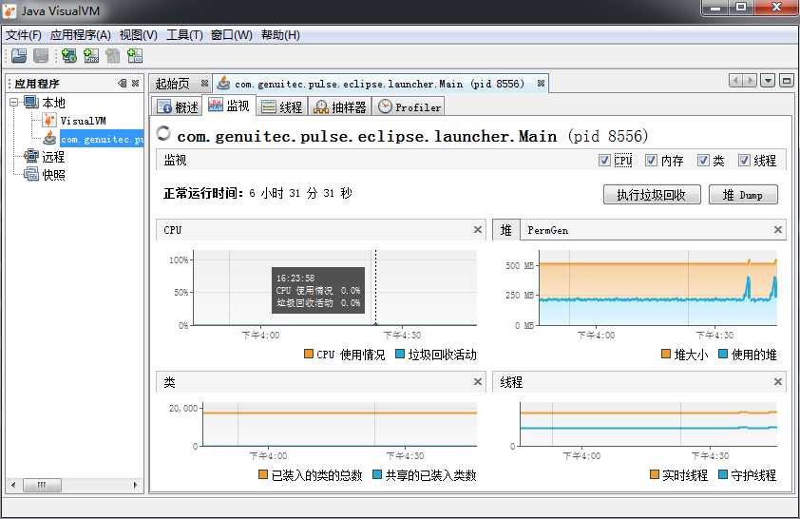Click the CPU 使用情况 legend swatch
800x519 pixels.
pyautogui.click(x=308, y=354)
